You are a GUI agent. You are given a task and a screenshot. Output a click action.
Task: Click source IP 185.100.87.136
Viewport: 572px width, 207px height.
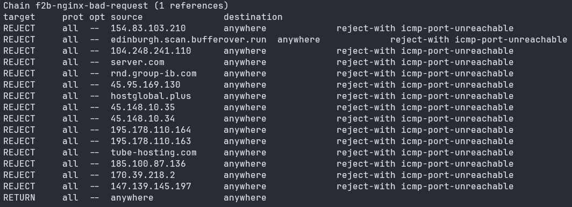click(148, 165)
